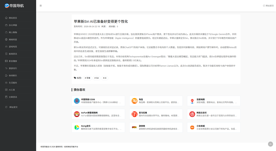Toggle the sidebar hamburger menu icon
Screen dimensions: 276x151
41,6
